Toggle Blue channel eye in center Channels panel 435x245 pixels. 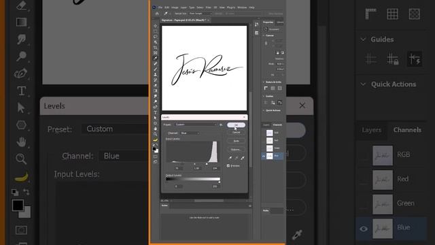pyautogui.click(x=264, y=156)
